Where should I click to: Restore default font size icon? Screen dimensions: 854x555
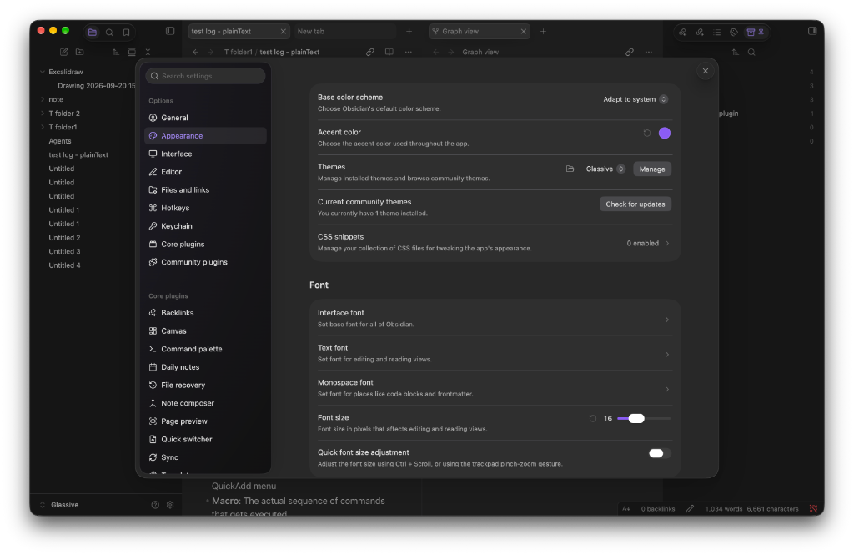(593, 419)
